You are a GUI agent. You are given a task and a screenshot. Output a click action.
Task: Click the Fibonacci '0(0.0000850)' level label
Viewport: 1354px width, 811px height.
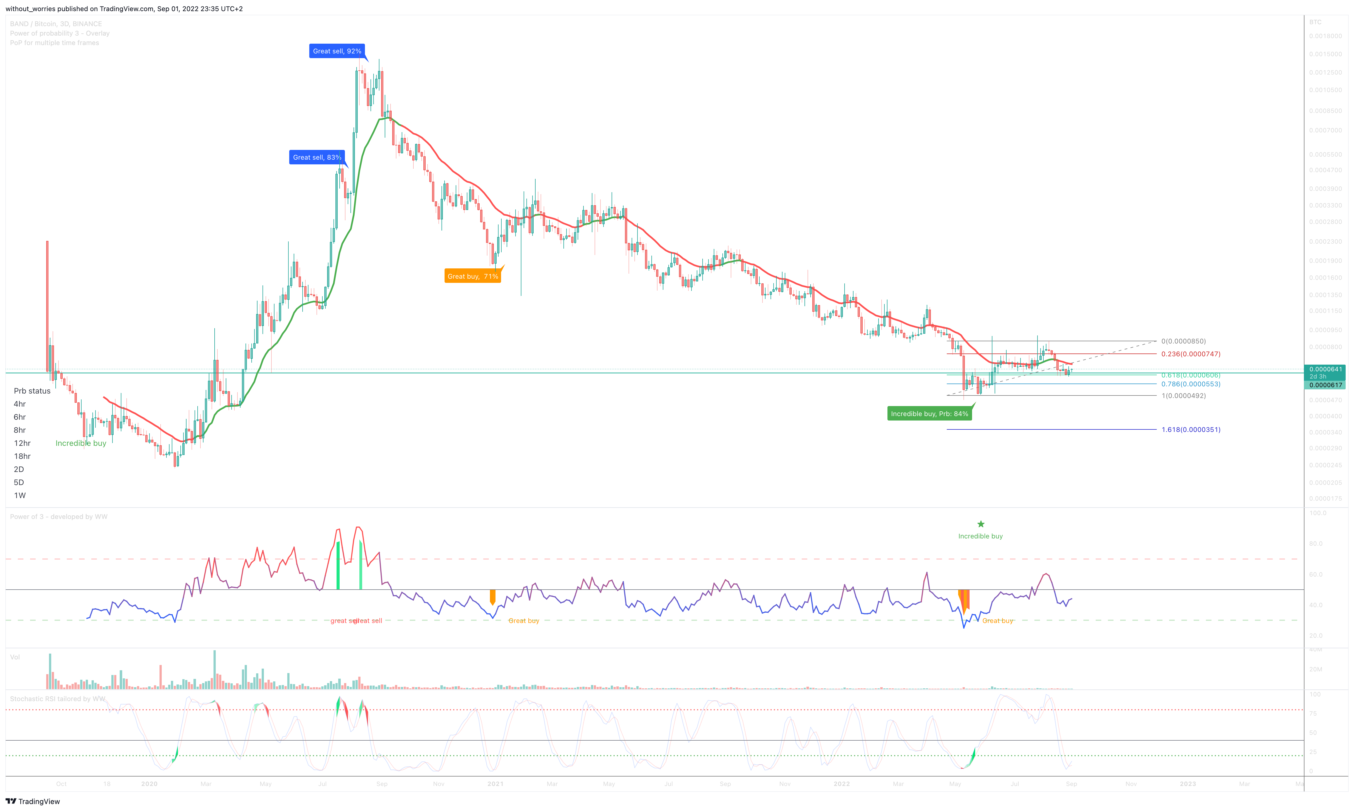[1183, 341]
